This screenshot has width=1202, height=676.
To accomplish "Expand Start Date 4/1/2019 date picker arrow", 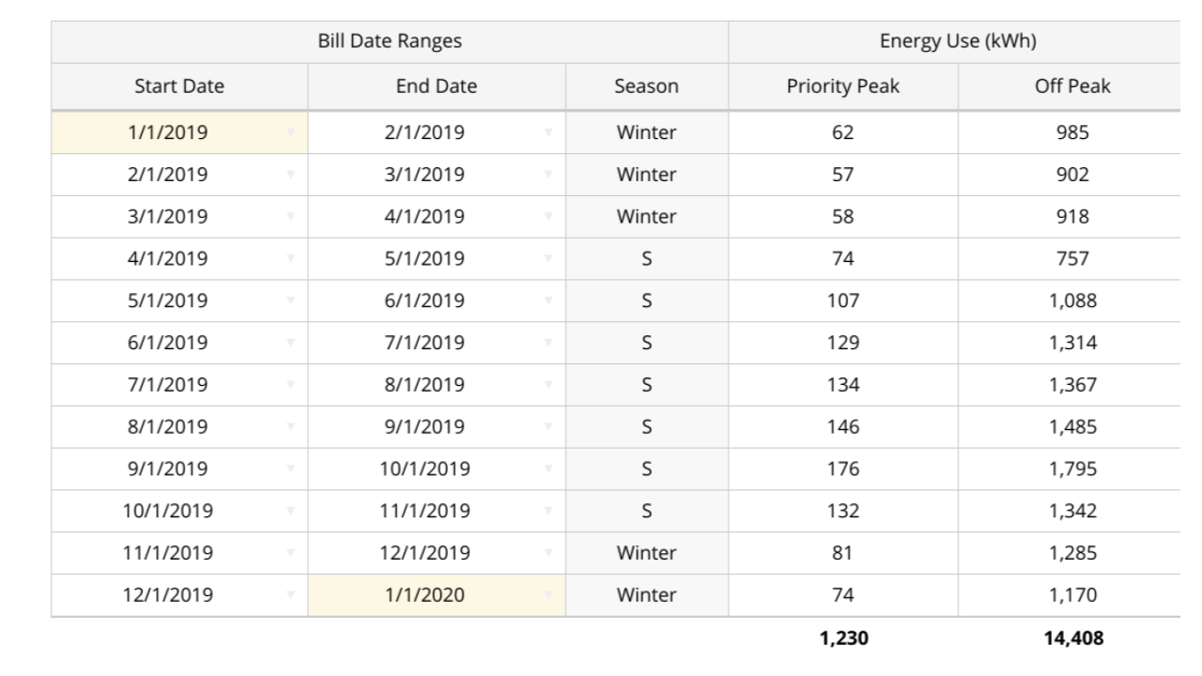I will pos(290,259).
